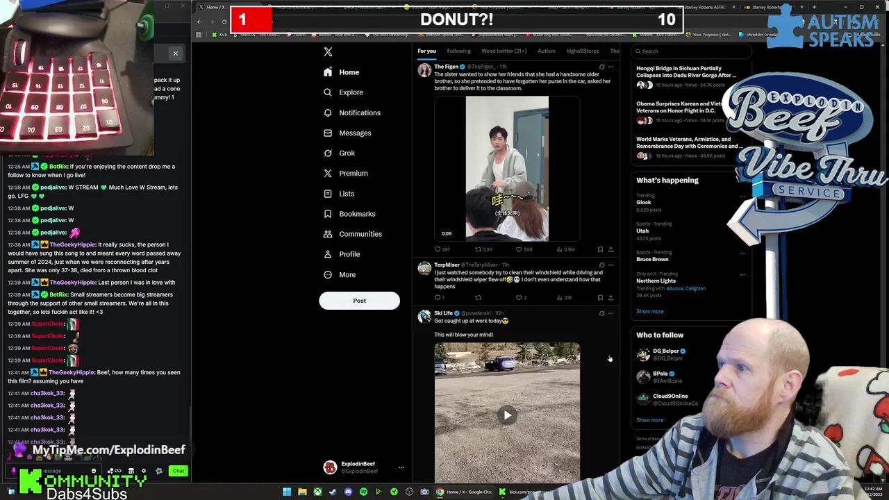This screenshot has width=889, height=500.
Task: Repost TerpMiser's windshield post
Action: point(478,297)
